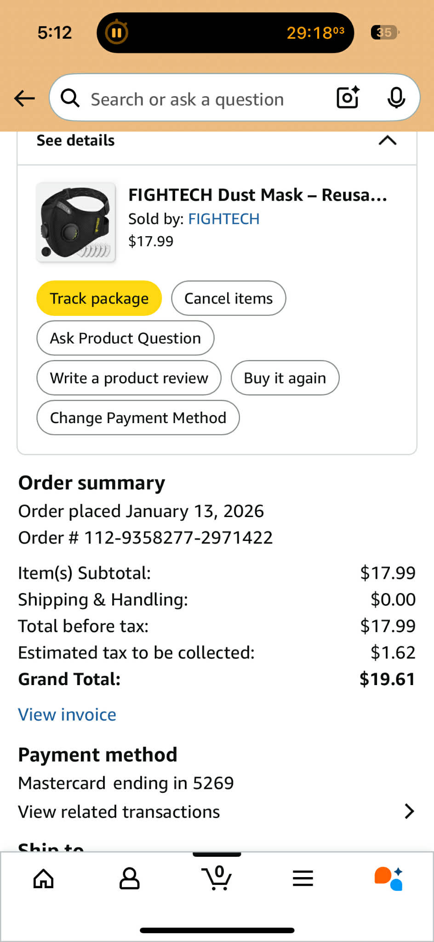Click Track package button

click(x=99, y=298)
